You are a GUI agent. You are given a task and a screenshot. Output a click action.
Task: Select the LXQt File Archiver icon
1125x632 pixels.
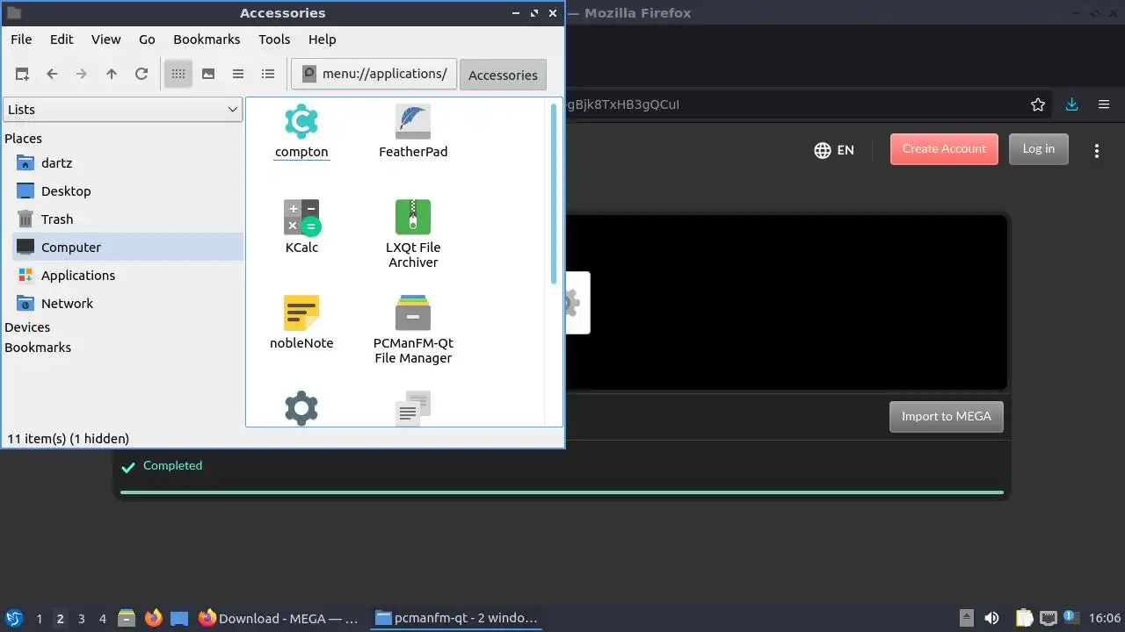(413, 233)
